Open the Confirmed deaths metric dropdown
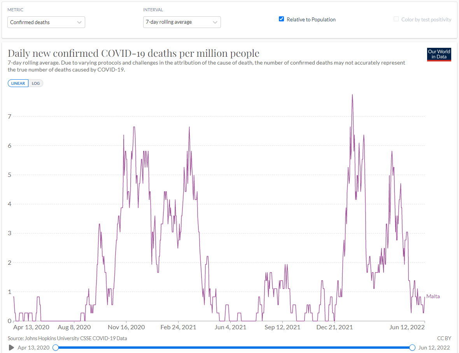Viewport: 459px width, 353px height. 46,22
